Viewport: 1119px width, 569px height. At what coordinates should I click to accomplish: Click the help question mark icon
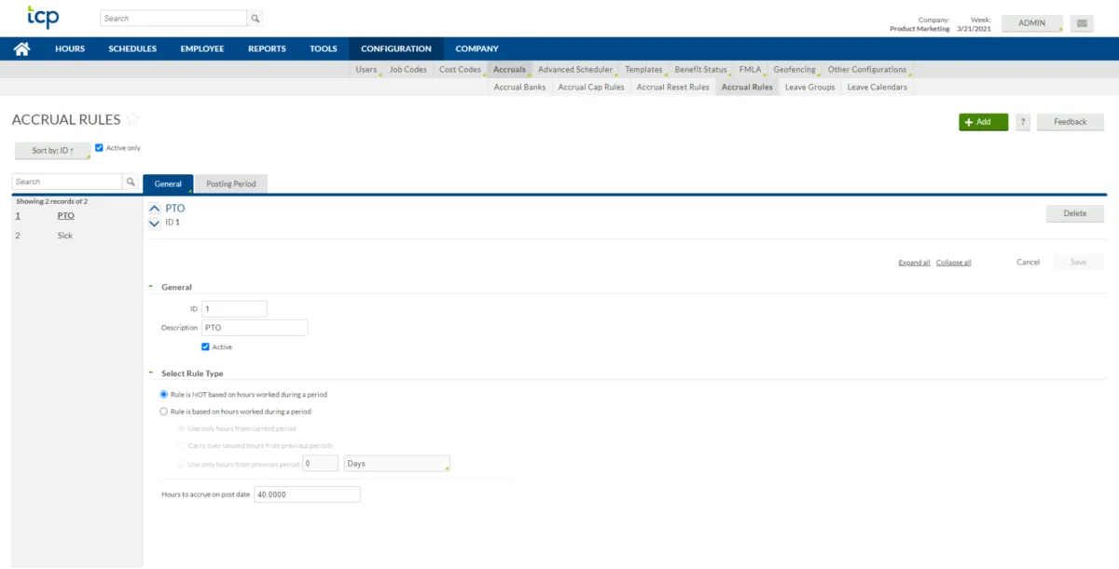(1022, 121)
